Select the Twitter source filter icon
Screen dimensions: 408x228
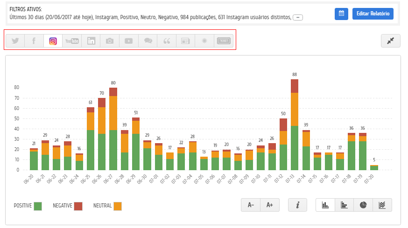15,41
